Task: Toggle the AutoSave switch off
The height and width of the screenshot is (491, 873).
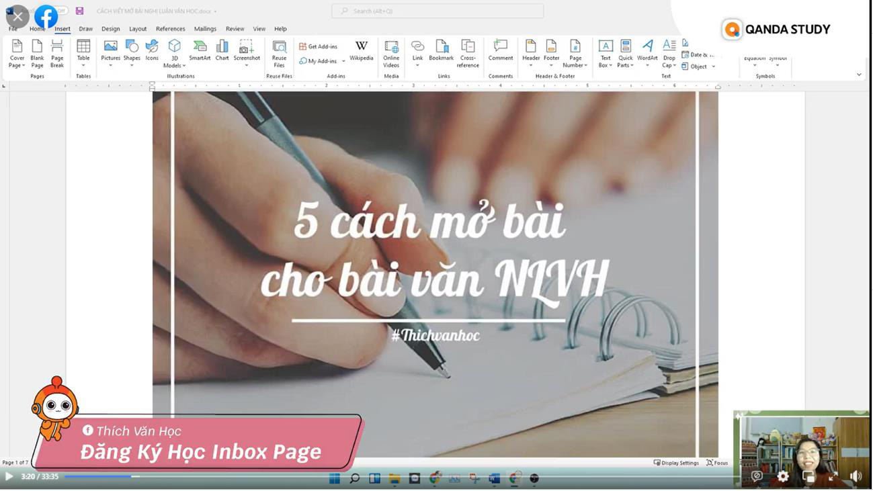Action: [x=61, y=11]
